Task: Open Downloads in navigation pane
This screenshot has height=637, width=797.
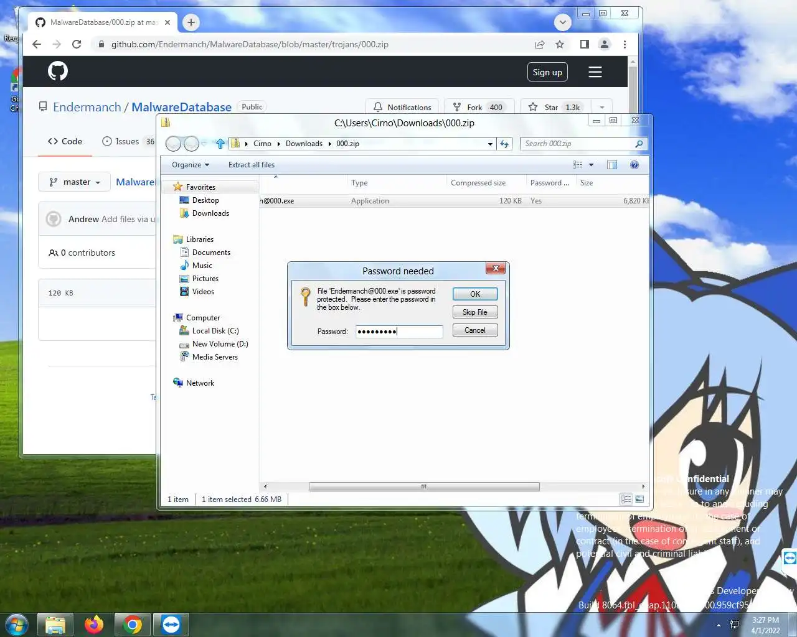Action: [210, 213]
